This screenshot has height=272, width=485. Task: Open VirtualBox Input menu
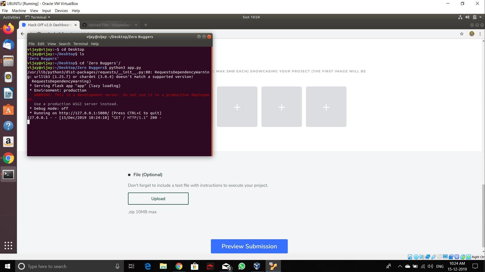[46, 11]
